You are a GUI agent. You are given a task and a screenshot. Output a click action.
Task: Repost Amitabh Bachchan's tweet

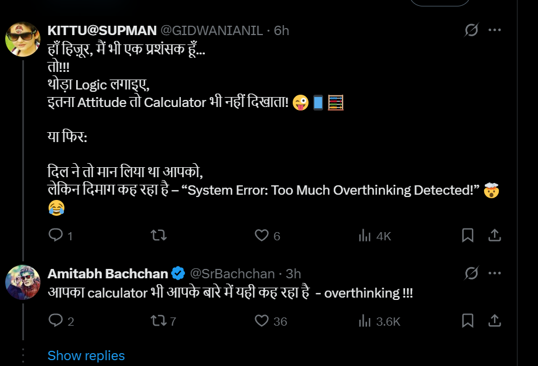158,320
